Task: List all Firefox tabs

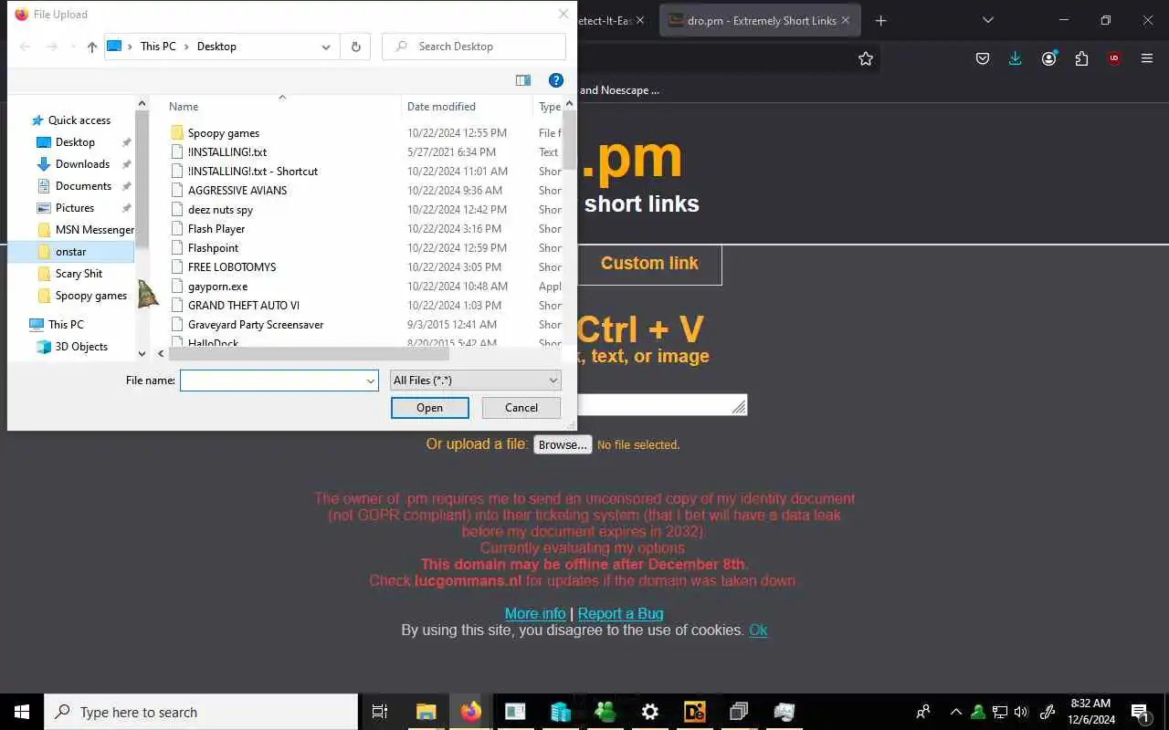Action: tap(987, 20)
